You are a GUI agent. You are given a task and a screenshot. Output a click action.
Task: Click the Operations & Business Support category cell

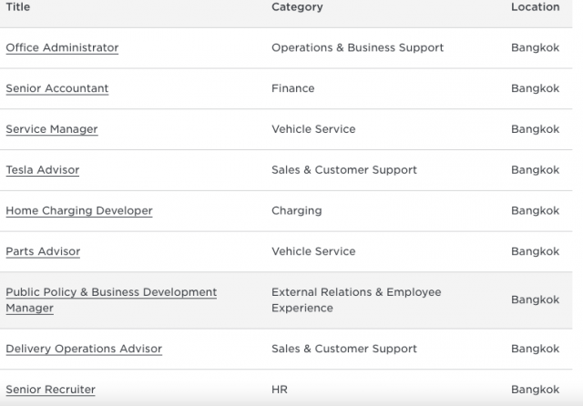pyautogui.click(x=357, y=47)
